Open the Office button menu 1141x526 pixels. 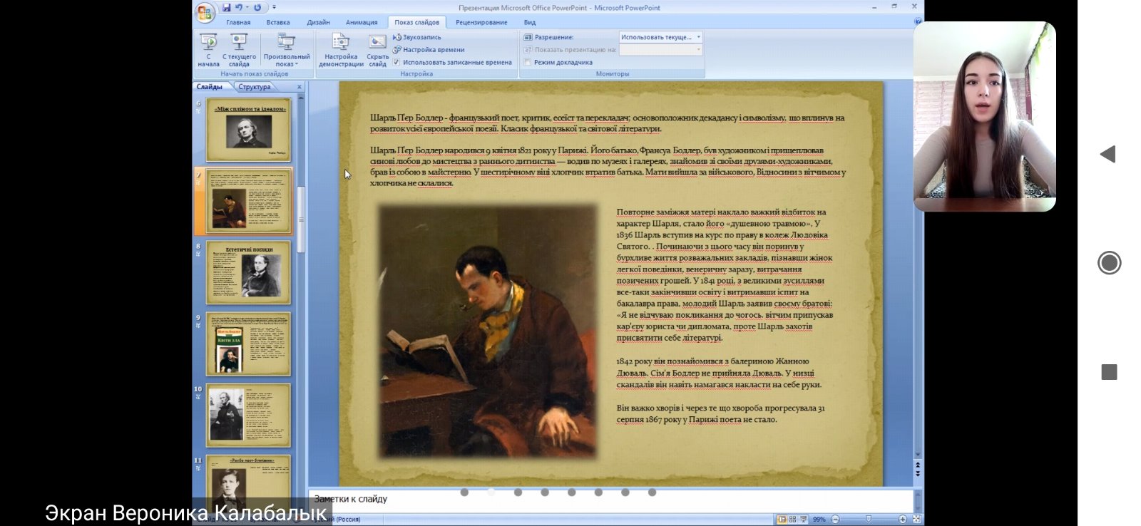coord(205,12)
